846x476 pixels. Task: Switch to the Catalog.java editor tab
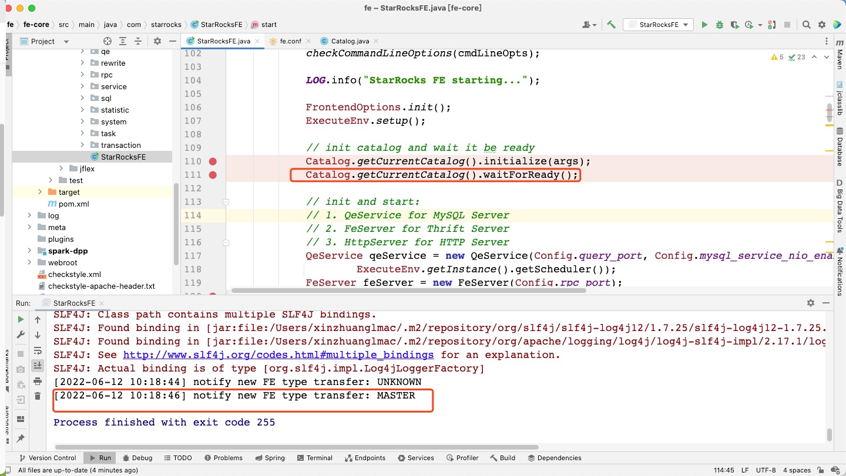click(350, 41)
